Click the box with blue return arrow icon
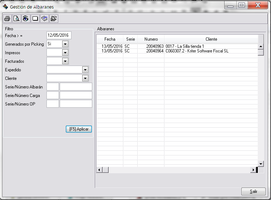Screen dimensions: 271x200 [x=44, y=19]
